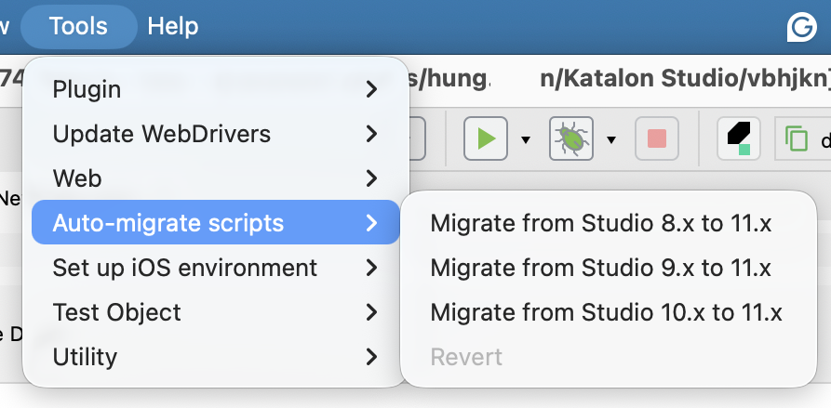This screenshot has width=831, height=408.
Task: Expand the Web chevron arrow
Action: click(x=372, y=178)
